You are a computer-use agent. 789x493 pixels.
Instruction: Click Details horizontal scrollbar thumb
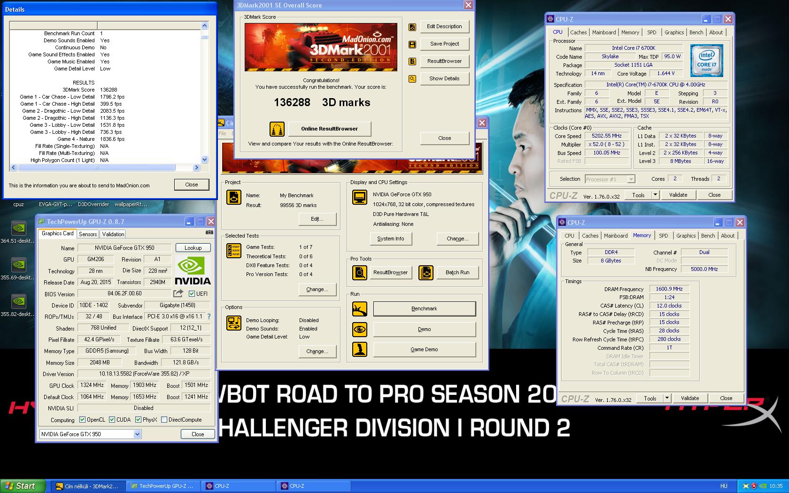point(96,167)
